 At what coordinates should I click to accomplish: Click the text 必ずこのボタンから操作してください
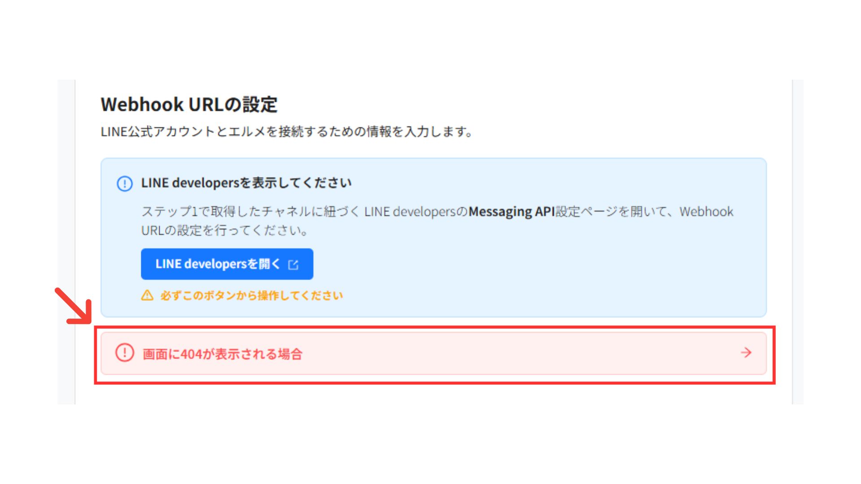[x=252, y=296]
